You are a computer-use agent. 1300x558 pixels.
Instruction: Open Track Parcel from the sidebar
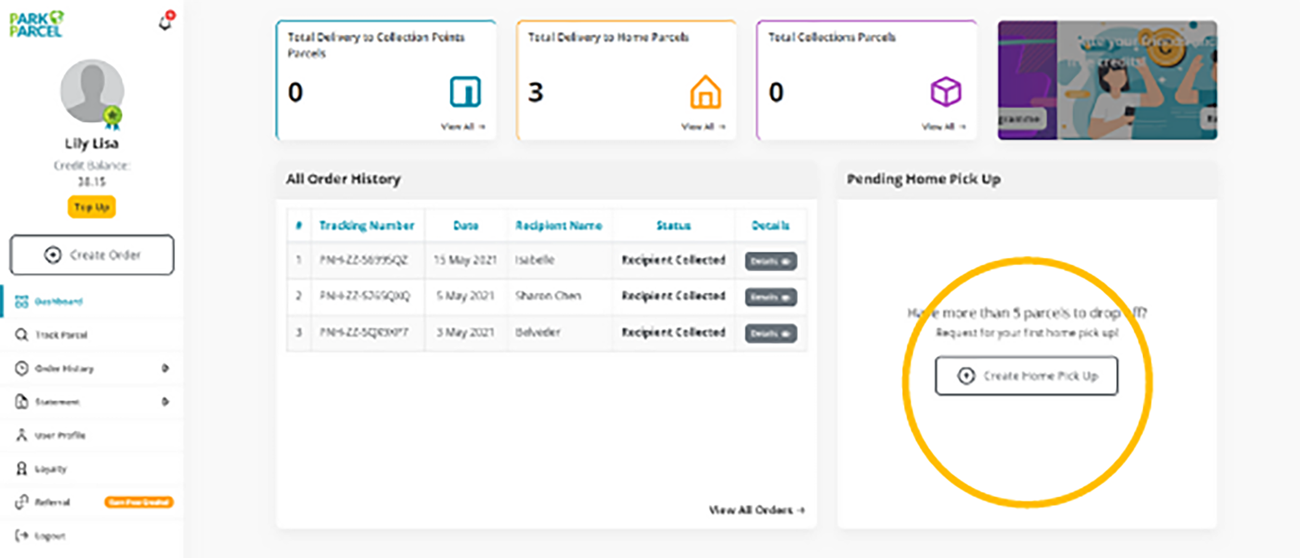(x=61, y=335)
